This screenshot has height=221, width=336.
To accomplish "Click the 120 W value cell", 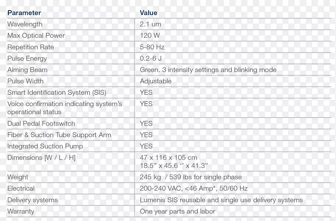I will pyautogui.click(x=150, y=36).
